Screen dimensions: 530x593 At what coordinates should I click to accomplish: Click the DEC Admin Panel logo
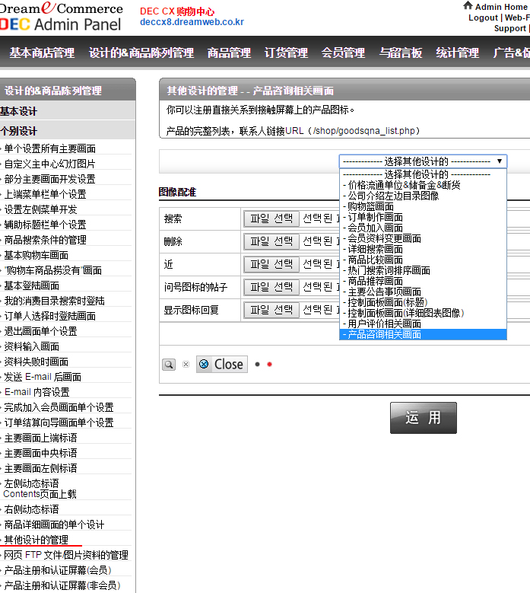tap(62, 16)
